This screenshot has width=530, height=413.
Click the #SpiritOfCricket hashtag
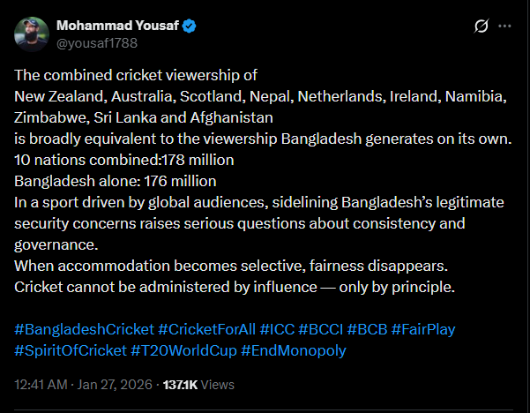(x=71, y=350)
